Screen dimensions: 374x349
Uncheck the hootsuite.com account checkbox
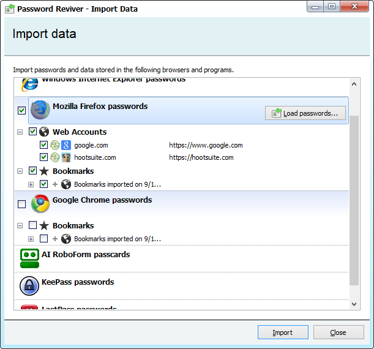click(43, 157)
